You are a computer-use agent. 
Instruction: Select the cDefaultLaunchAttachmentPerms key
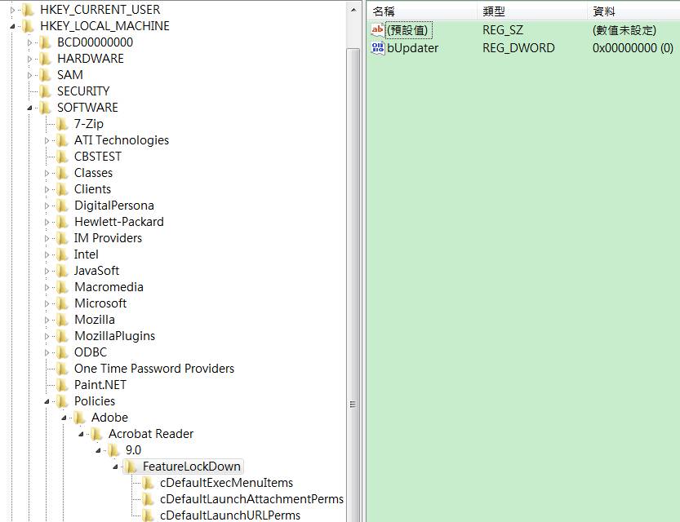251,499
